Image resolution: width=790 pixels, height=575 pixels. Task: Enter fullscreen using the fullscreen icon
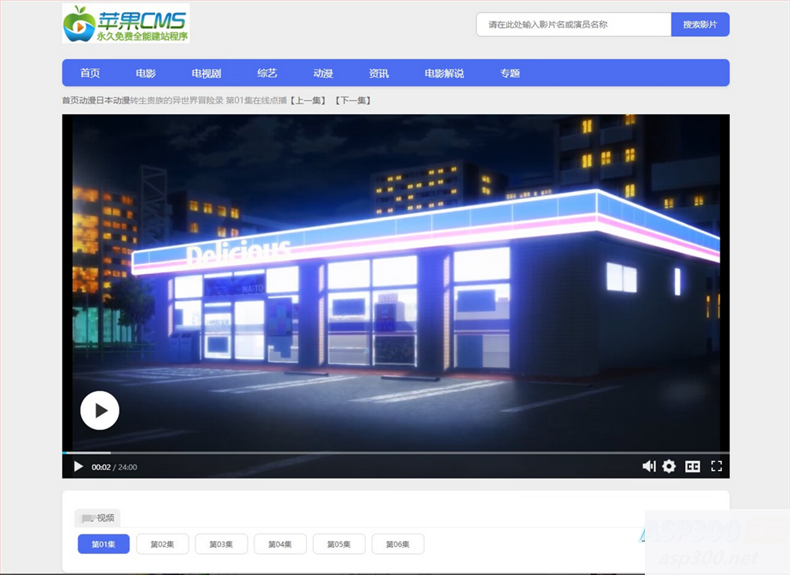[716, 466]
